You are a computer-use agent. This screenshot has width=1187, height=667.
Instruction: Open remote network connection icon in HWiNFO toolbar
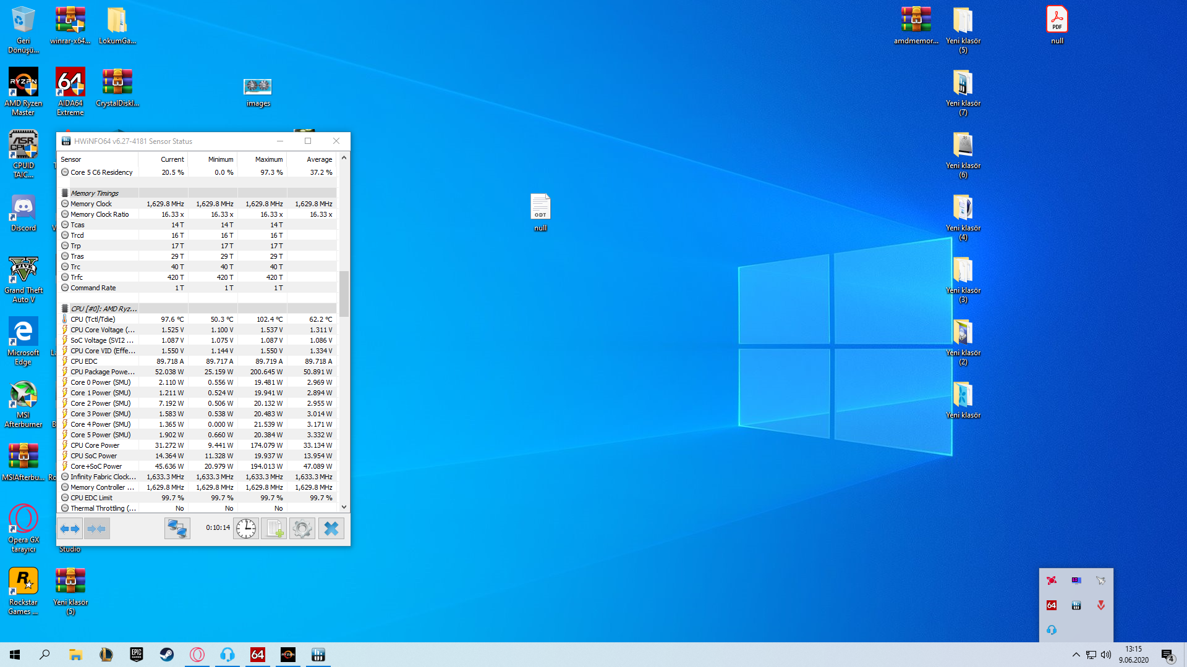[x=177, y=529]
